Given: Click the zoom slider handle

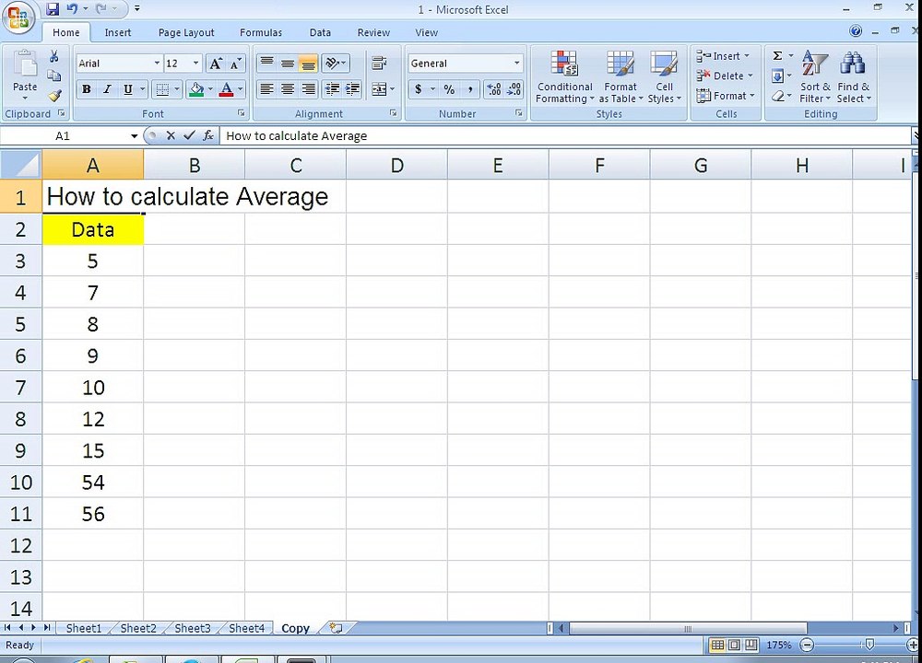Looking at the screenshot, I should click(x=869, y=646).
